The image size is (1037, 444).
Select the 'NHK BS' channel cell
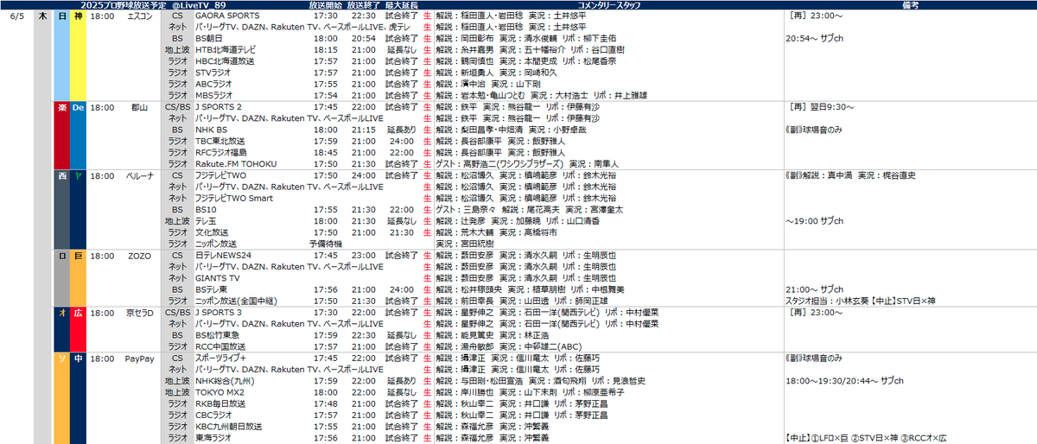210,129
